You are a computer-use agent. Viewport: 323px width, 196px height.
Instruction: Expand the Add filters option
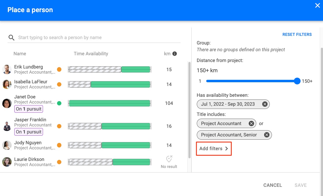(x=214, y=149)
